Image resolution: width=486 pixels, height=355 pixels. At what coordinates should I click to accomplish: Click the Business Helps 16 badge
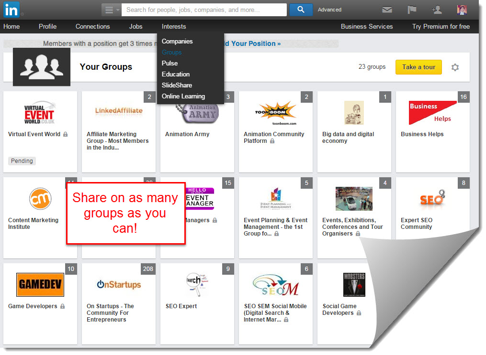(463, 97)
